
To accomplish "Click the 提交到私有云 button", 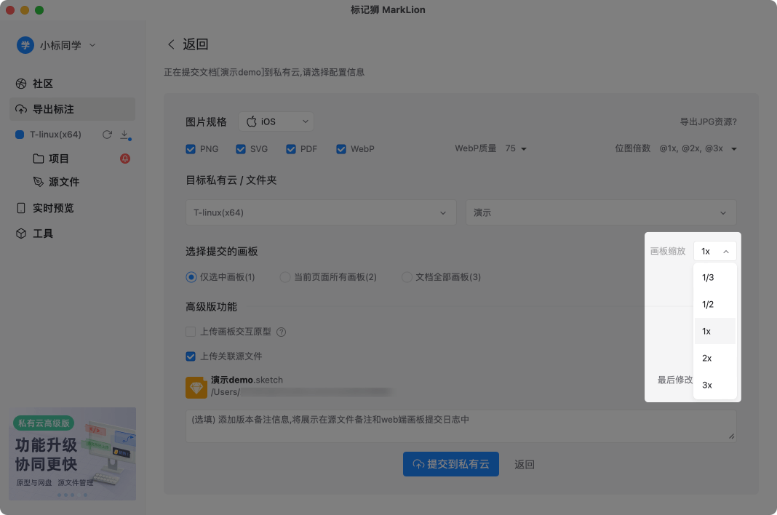I will pos(450,464).
